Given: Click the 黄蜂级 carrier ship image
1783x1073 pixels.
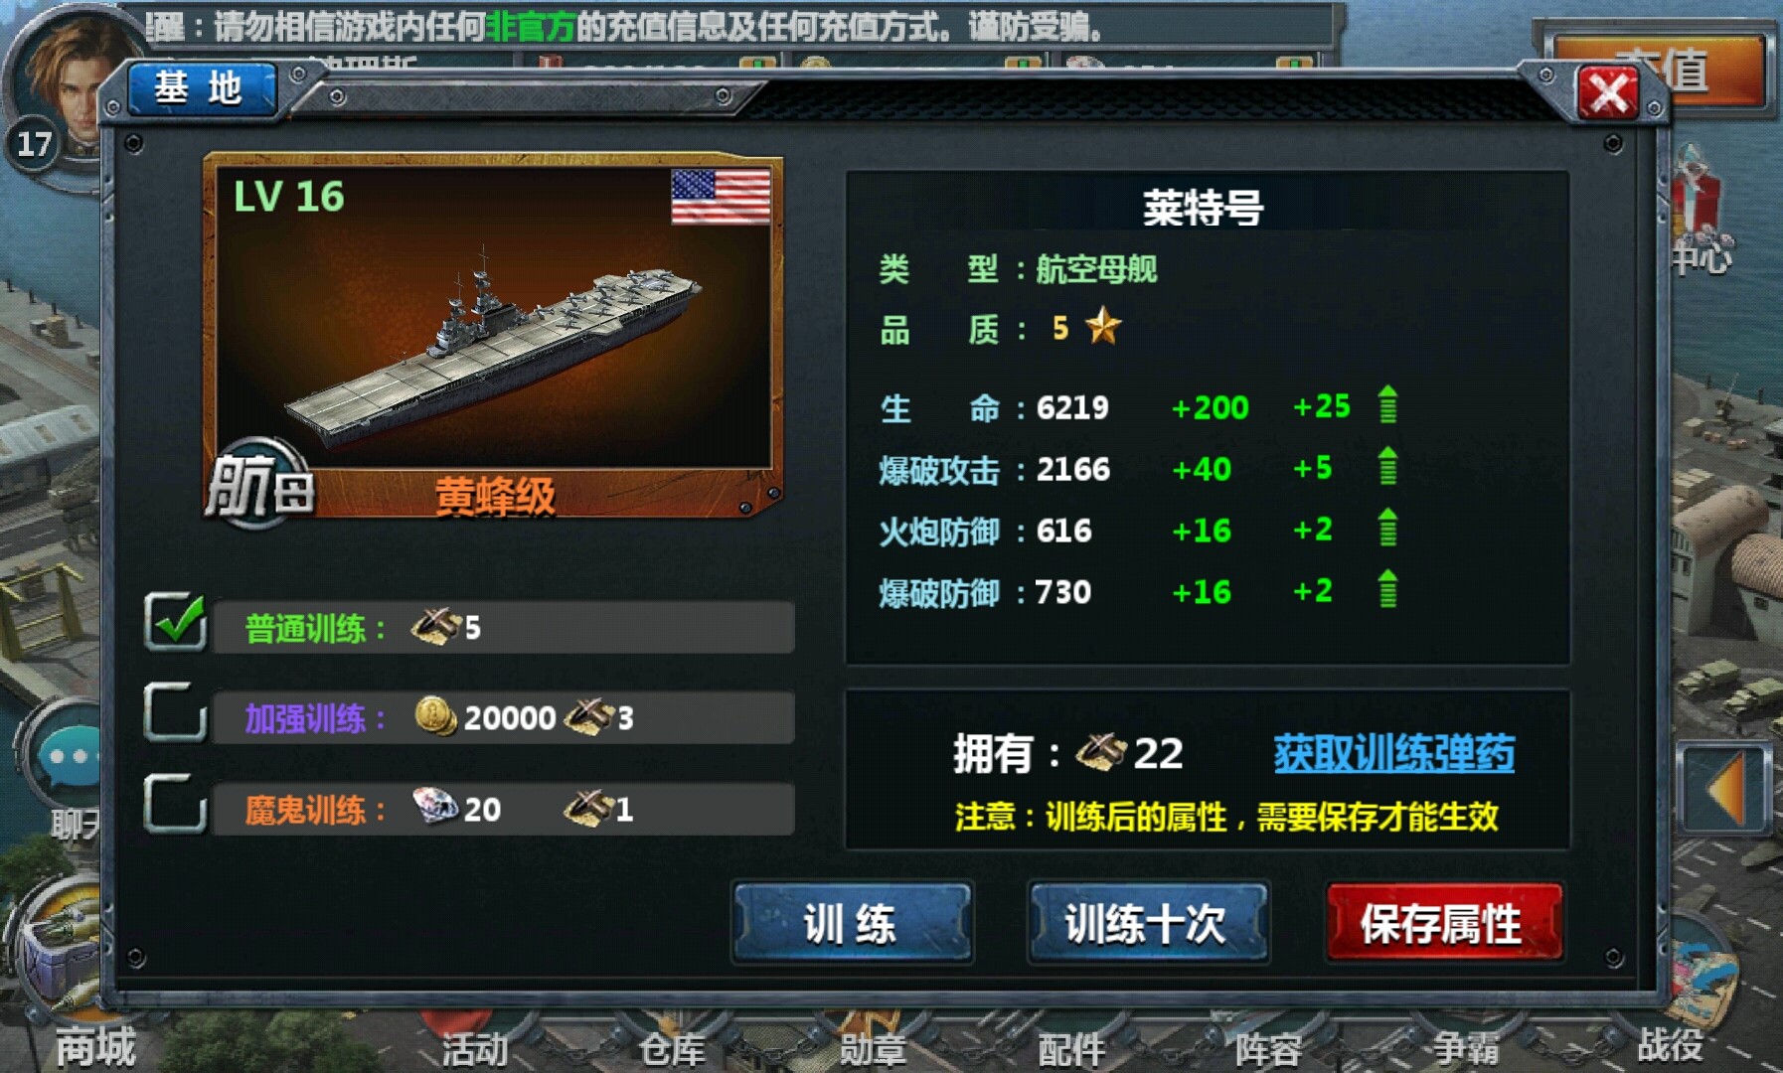Looking at the screenshot, I should coord(494,338).
